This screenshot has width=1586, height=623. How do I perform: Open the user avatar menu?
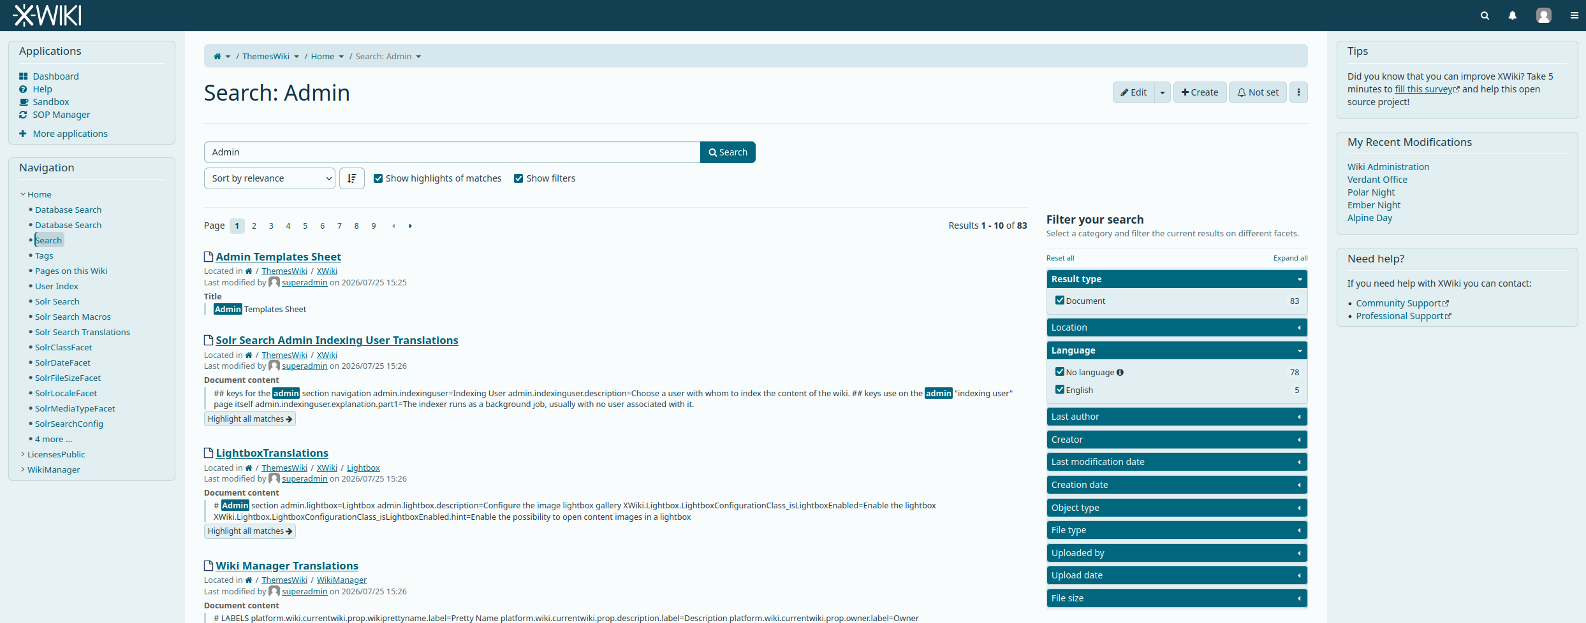1543,15
